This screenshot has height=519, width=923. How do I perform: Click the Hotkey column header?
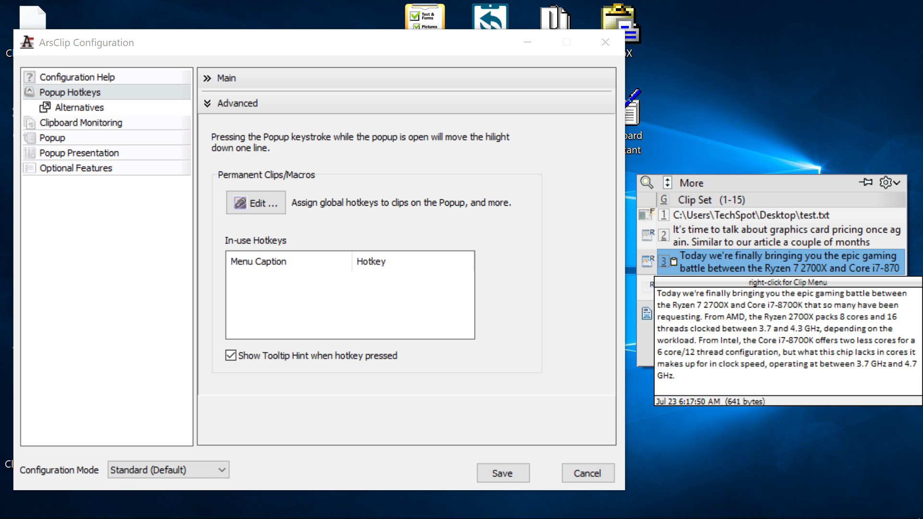click(371, 261)
